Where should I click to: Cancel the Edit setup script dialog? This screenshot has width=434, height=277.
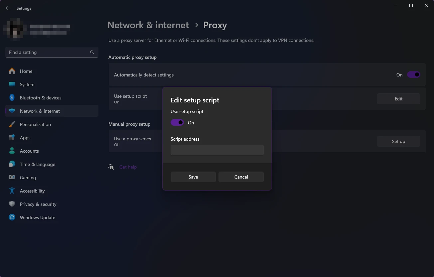coord(241,177)
